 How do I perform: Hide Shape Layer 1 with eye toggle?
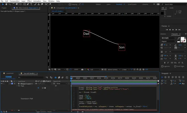pos(1,84)
